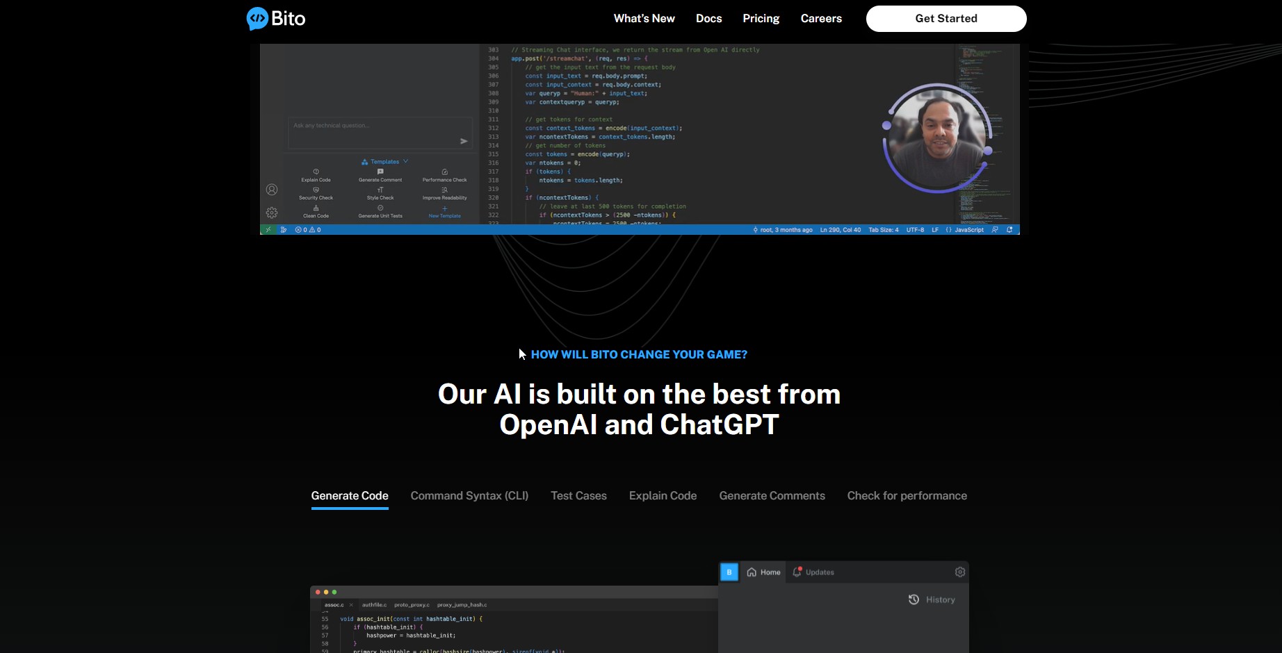Open the Pricing page link

click(x=761, y=19)
